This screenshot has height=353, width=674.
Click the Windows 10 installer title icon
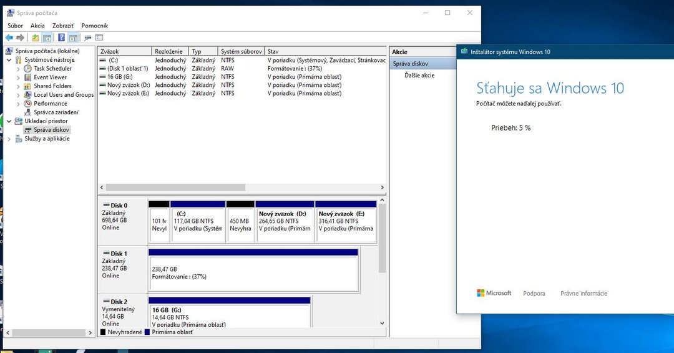[x=464, y=52]
